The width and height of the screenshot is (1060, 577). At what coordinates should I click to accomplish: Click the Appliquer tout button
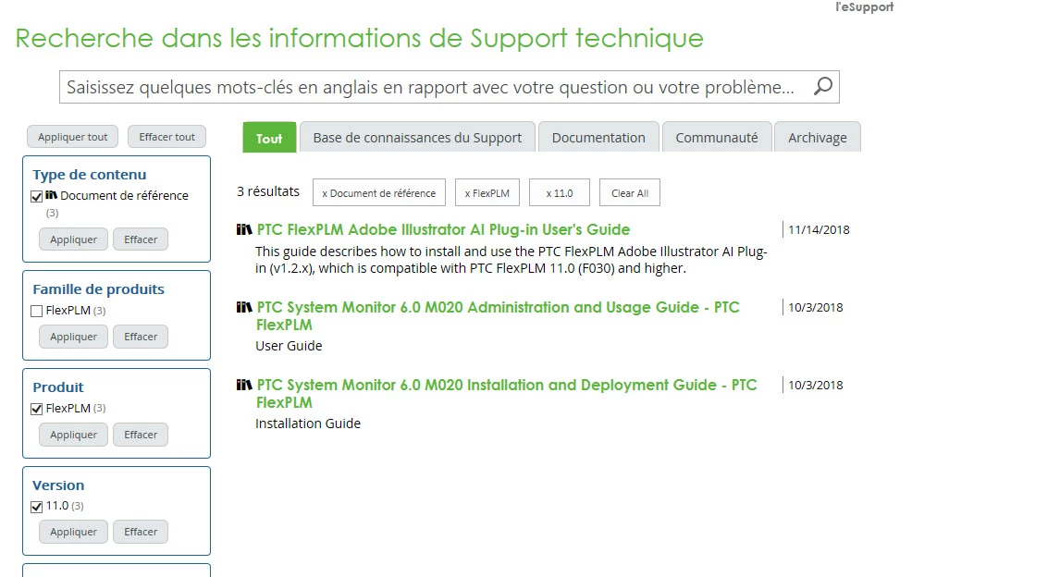tap(72, 137)
